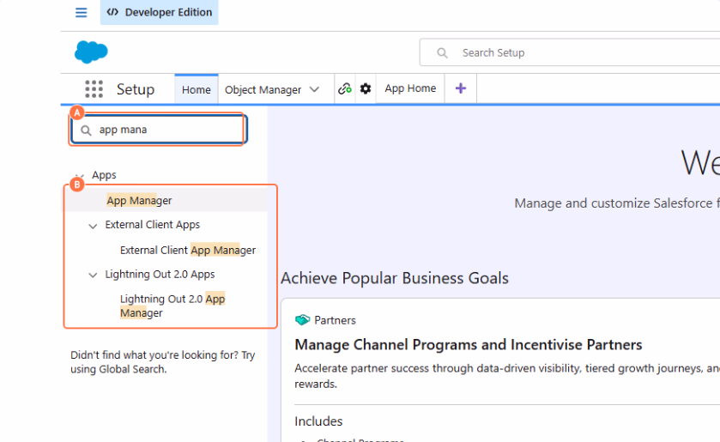Open Manage Channel Programs and Incentivise Partners
This screenshot has width=720, height=442.
[469, 345]
